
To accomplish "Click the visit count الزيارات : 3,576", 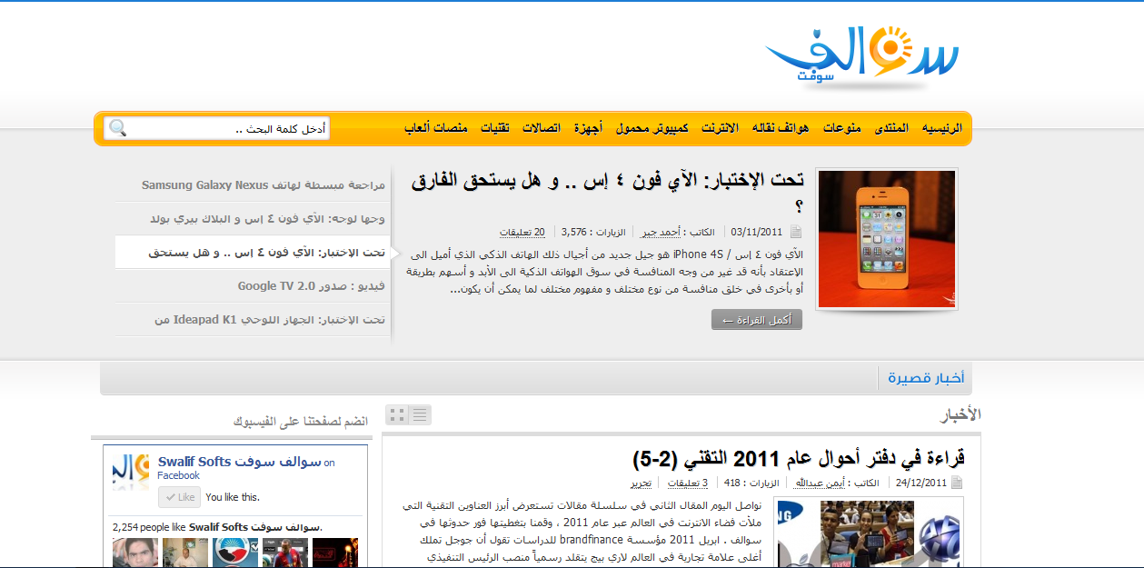I will (593, 232).
